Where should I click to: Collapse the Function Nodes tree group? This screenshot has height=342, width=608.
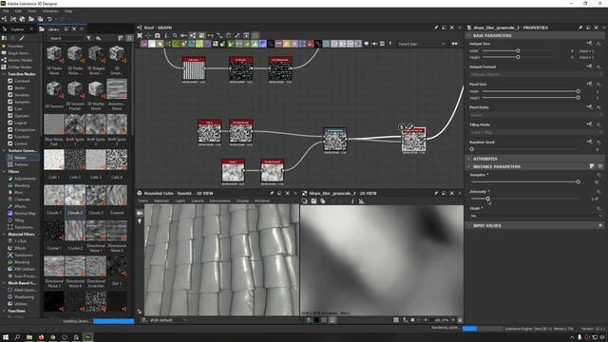4,74
